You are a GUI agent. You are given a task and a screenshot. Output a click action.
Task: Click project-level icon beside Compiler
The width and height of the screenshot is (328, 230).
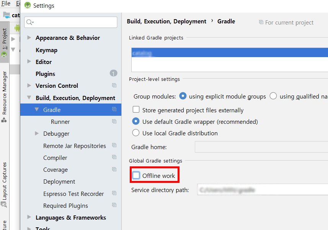tap(114, 157)
